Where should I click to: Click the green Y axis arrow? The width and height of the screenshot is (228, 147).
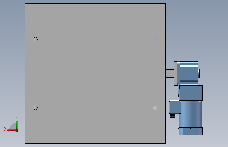17,125
